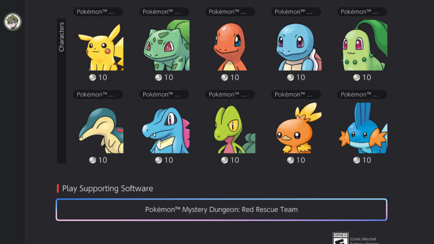Click the ESRB Everyone 10+ rating badge
Viewport: 434px width, 244px height.
pos(340,238)
